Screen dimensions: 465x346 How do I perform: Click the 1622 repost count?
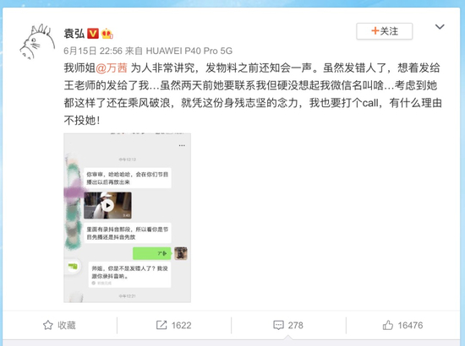[181, 325]
